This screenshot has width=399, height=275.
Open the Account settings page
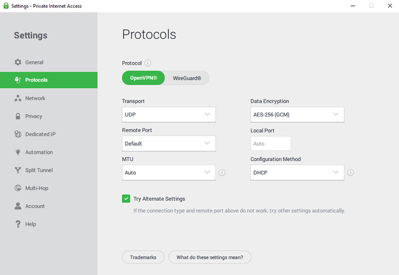(35, 206)
